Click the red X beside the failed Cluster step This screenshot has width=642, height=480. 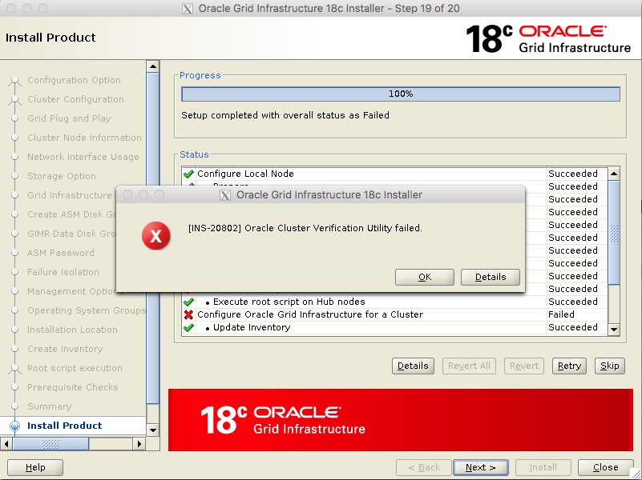click(184, 314)
